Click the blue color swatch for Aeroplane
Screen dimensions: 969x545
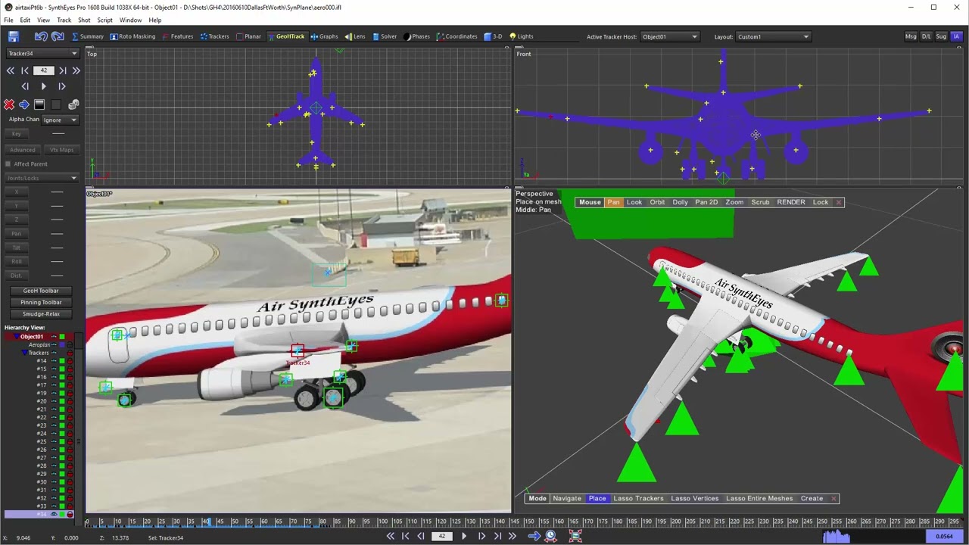62,345
